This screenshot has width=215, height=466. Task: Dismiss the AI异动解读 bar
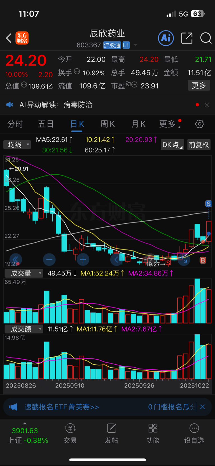tap(207, 105)
